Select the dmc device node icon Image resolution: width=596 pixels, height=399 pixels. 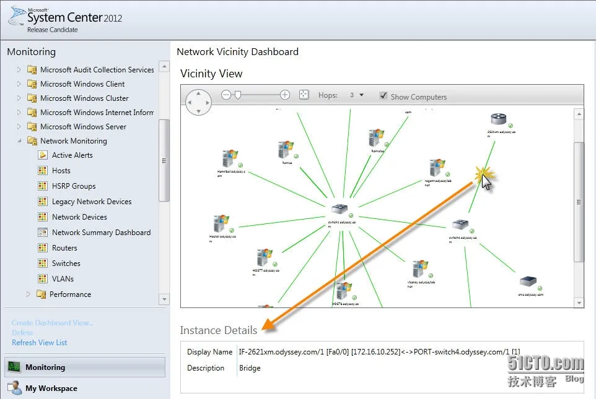528,281
